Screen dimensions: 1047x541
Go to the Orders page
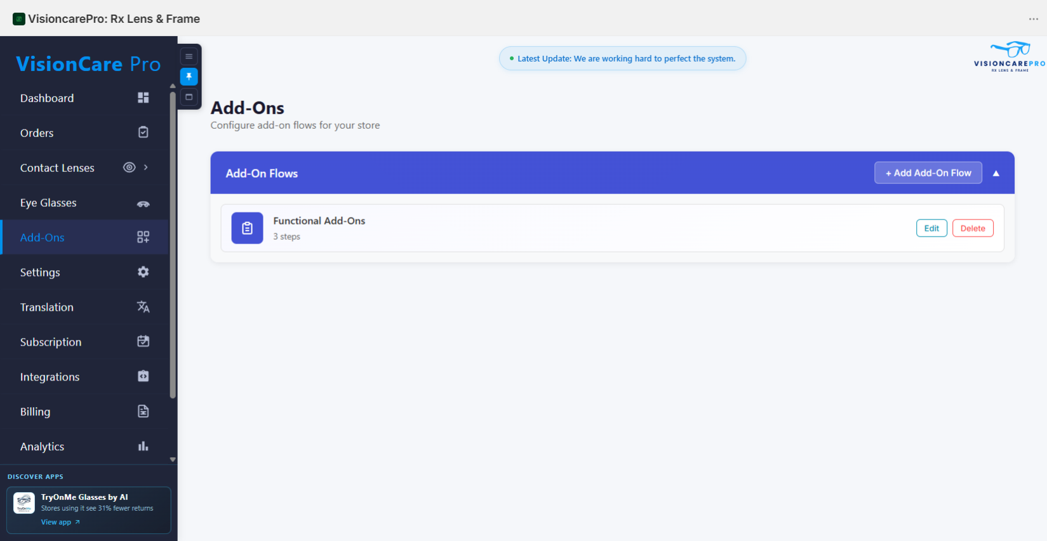coord(85,133)
